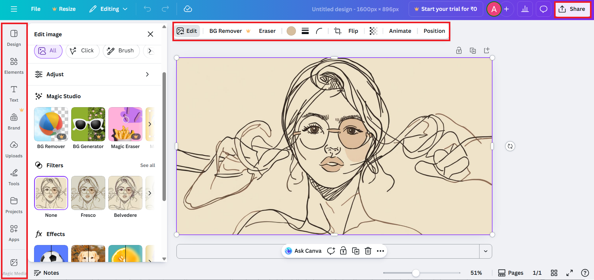Click the beige image color swatch
The image size is (594, 280).
pyautogui.click(x=291, y=31)
